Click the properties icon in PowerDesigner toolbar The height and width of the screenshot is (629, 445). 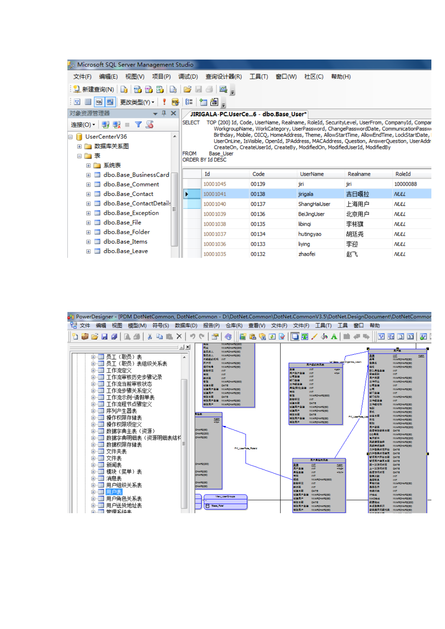[214, 337]
